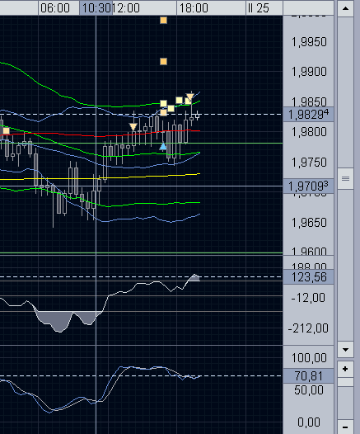The width and height of the screenshot is (360, 434).
Task: Click the 123,56 indicator value label
Action: click(308, 276)
